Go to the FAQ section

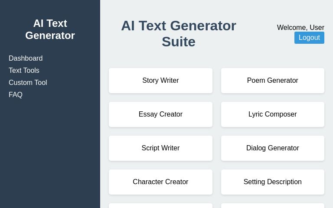tap(16, 95)
